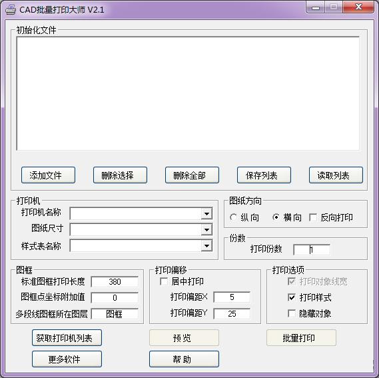Enable the 隐藏对象 checkbox
This screenshot has width=379, height=378.
(292, 313)
